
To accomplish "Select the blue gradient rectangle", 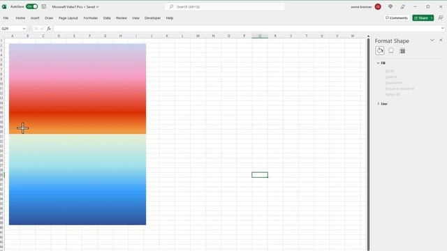I will [78, 180].
